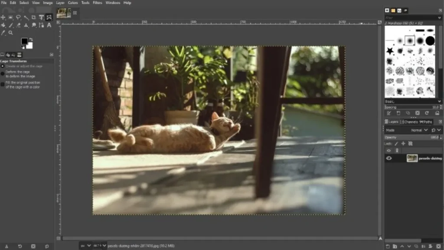Enable 'Fill the original position' checkbox
Image resolution: width=444 pixels, height=250 pixels.
point(3,84)
